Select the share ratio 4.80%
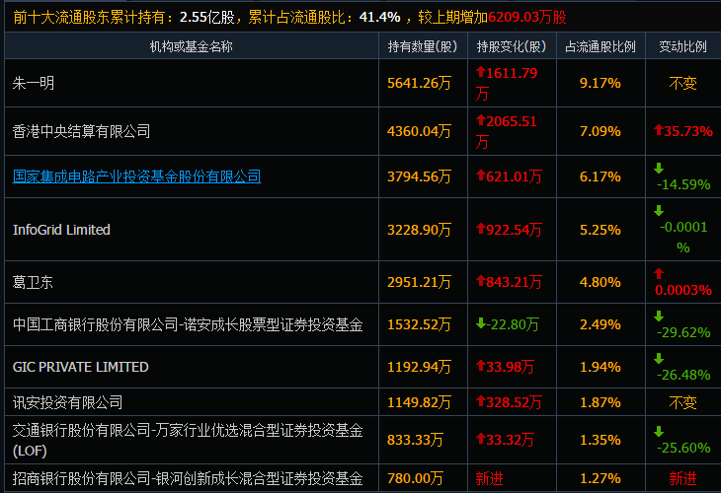Screen dimensions: 721x493 [x=601, y=282]
